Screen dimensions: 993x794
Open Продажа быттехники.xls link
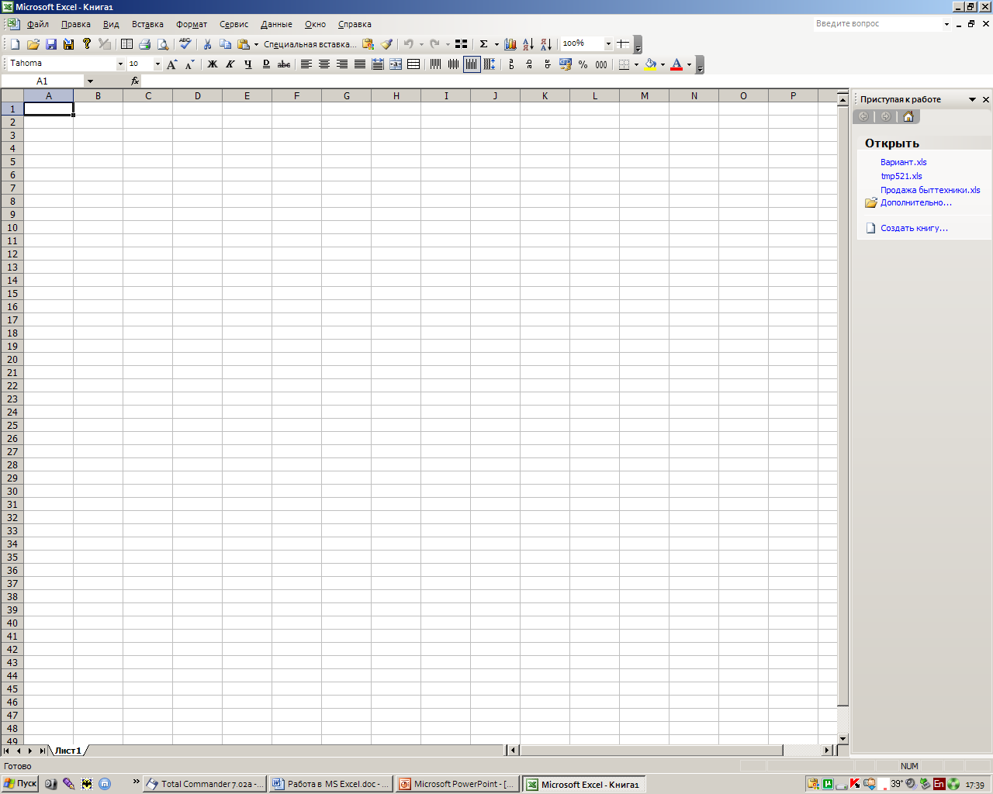point(930,190)
